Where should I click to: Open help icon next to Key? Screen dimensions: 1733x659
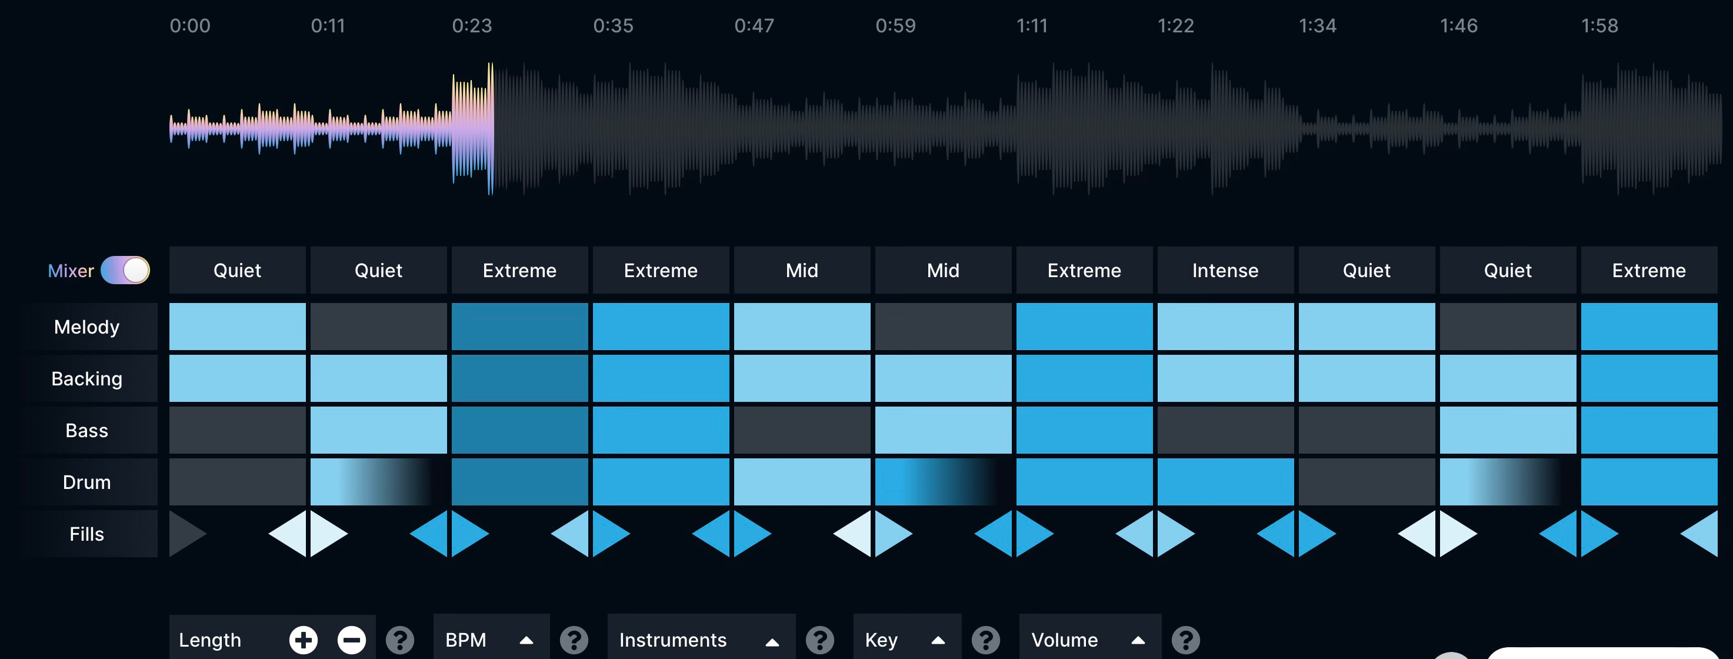985,640
